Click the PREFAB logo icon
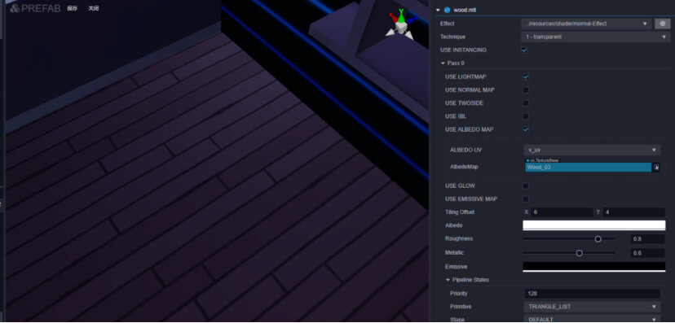 [x=15, y=8]
